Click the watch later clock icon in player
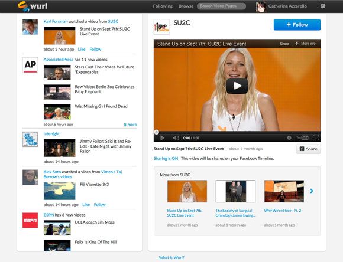343x262 pixels. point(289,137)
